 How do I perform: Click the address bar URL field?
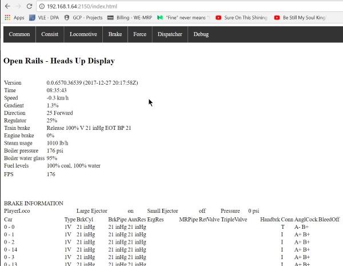190,6
